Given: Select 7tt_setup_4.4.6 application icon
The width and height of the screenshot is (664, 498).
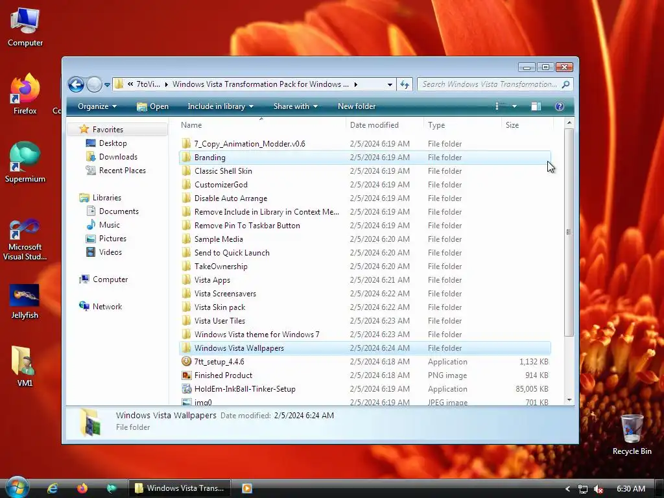Looking at the screenshot, I should pyautogui.click(x=186, y=362).
